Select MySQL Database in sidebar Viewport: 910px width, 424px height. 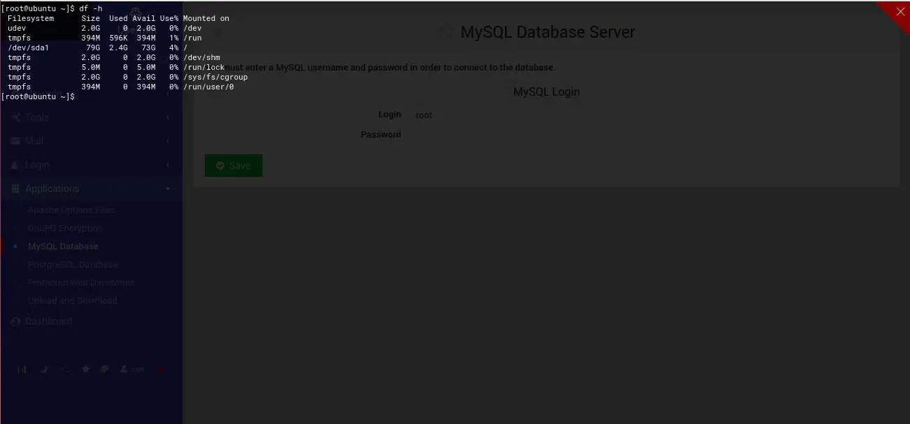(x=63, y=247)
